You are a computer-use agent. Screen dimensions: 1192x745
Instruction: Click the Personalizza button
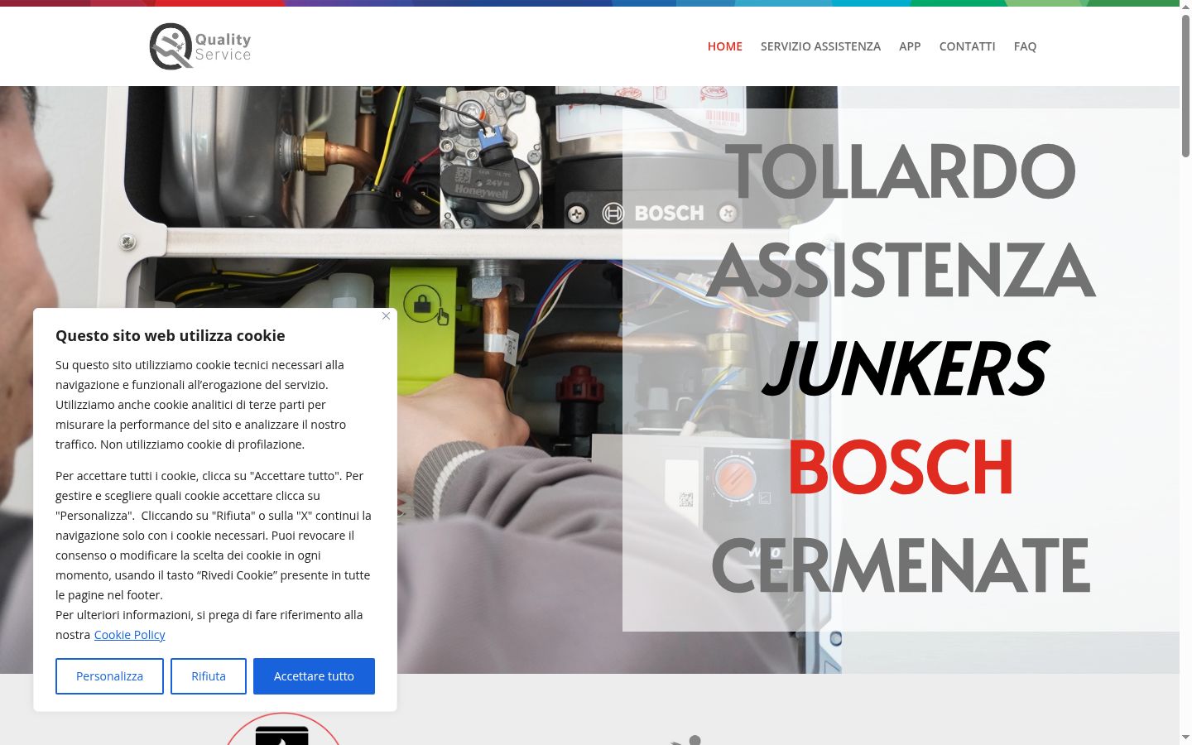[109, 676]
